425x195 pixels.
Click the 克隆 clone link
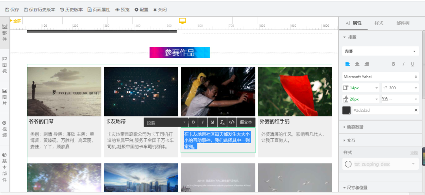pos(414,153)
